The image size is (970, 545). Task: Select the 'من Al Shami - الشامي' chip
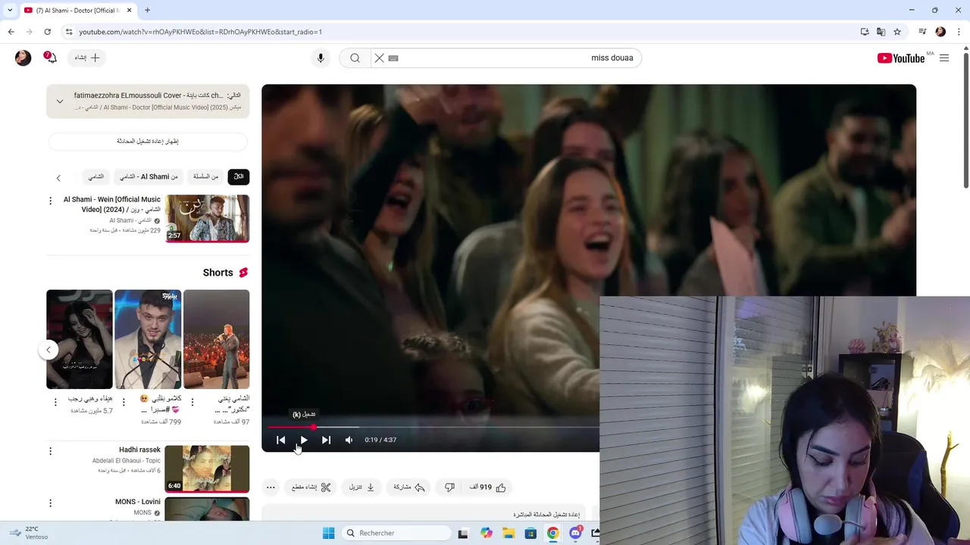point(149,176)
